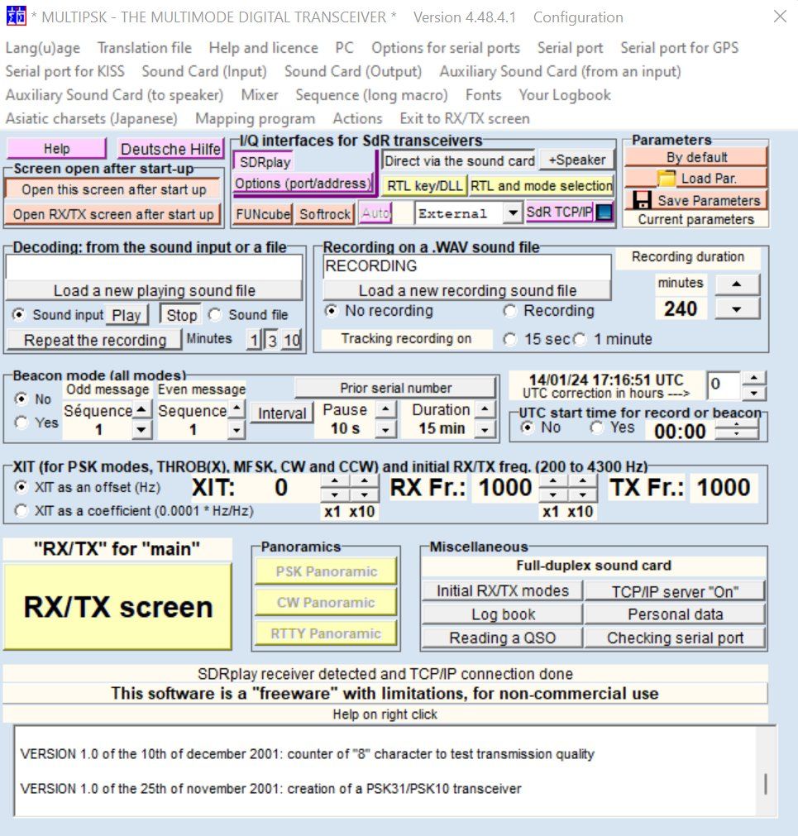The width and height of the screenshot is (798, 836).
Task: Open Deutsche Hilfe help
Action: (170, 149)
